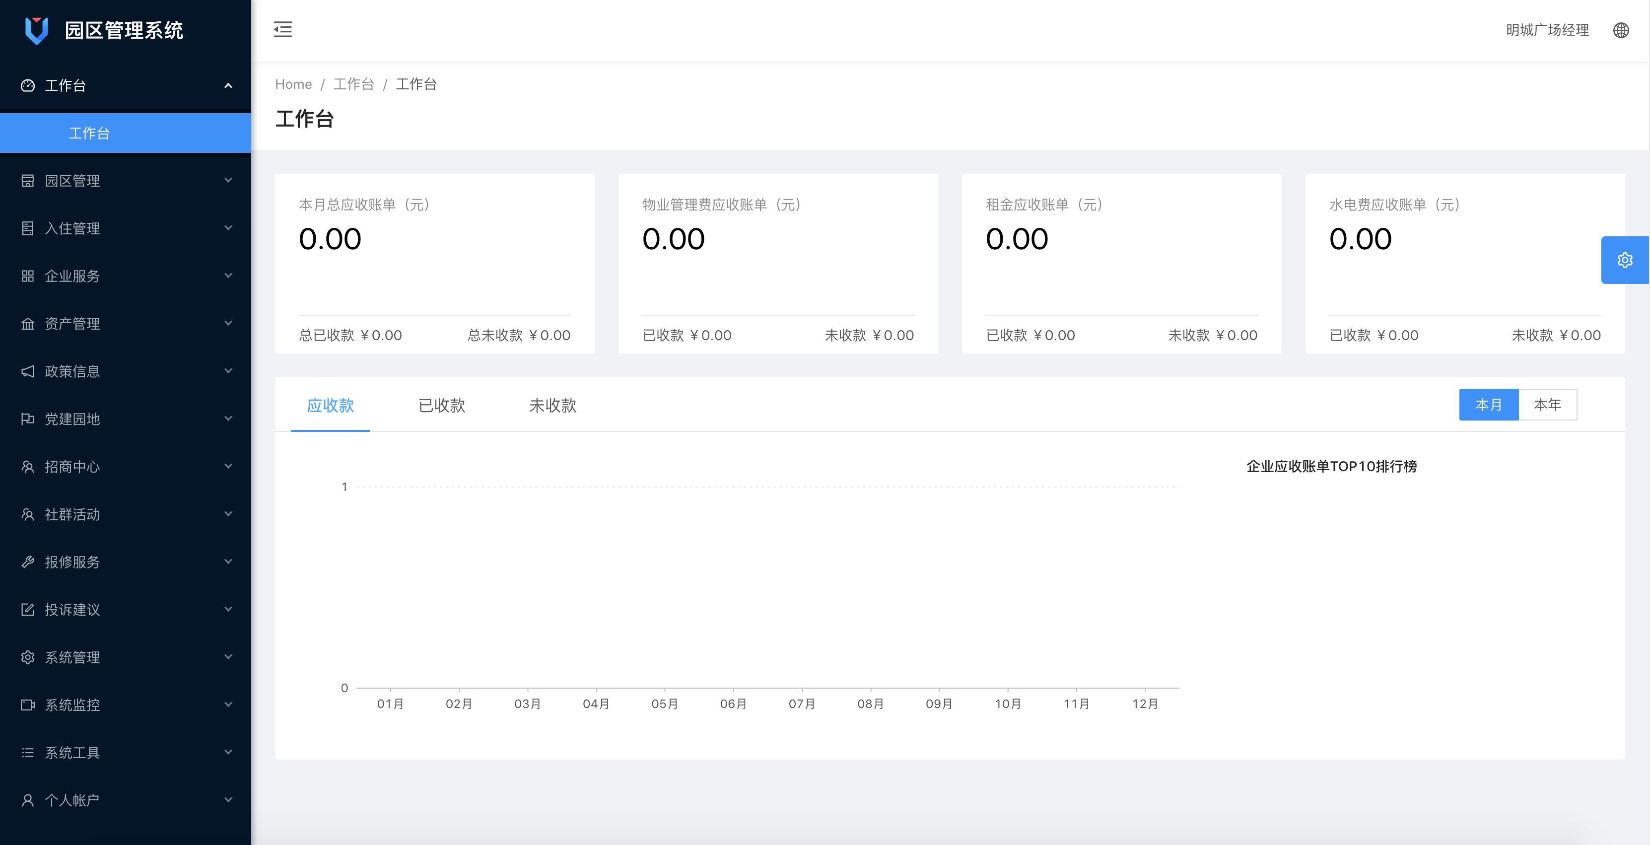Click the 政策信息 megaphone icon
Screen dimensions: 1650x845
pyautogui.click(x=27, y=371)
